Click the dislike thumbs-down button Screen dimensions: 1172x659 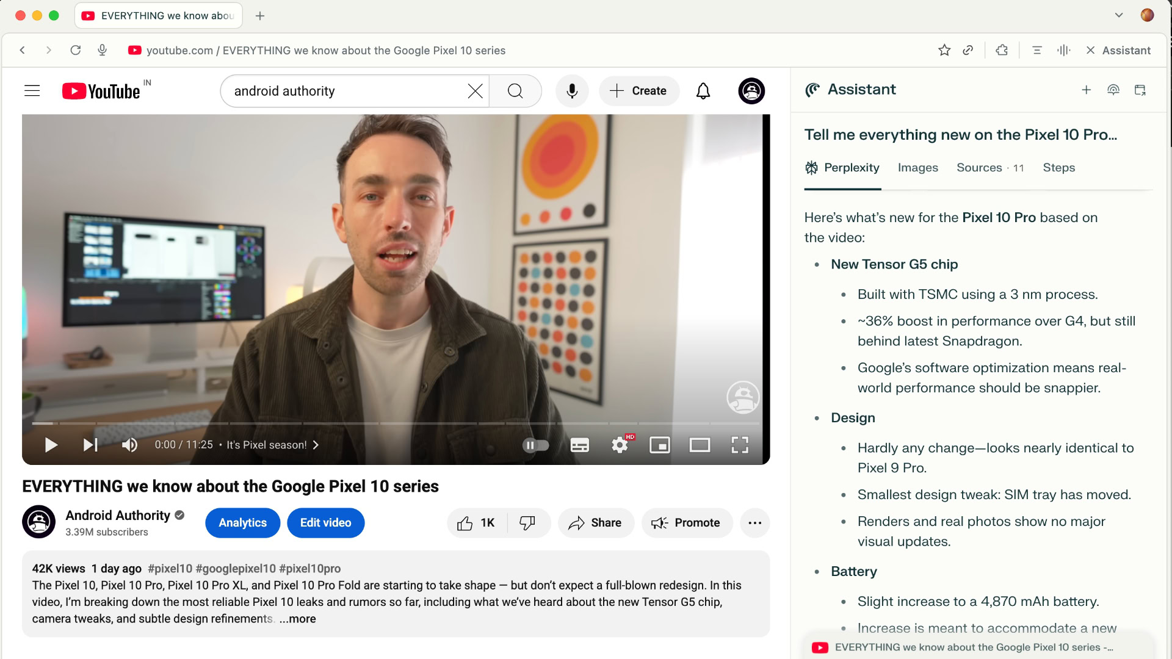pos(527,523)
